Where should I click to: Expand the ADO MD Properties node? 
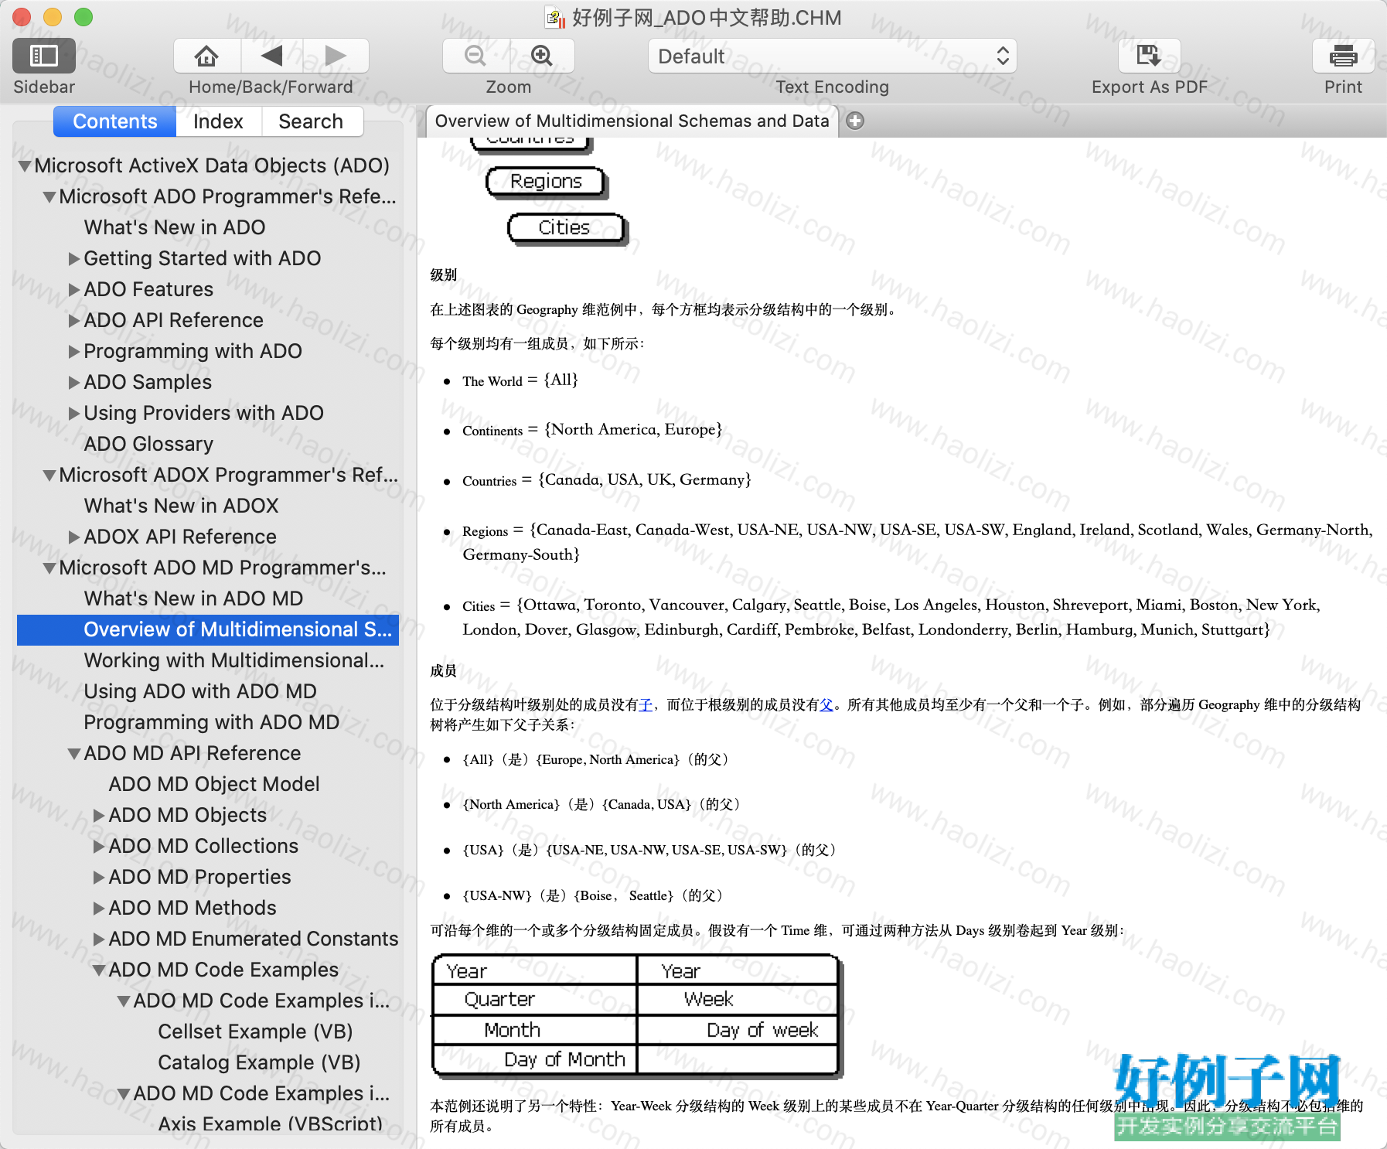[x=99, y=877]
